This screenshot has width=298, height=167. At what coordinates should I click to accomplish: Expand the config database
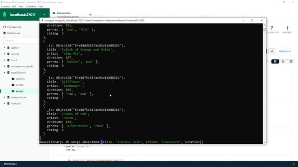[4, 54]
